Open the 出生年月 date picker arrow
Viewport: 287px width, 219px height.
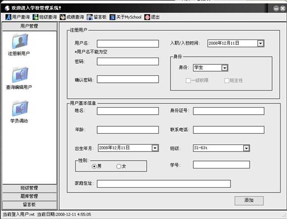point(155,148)
